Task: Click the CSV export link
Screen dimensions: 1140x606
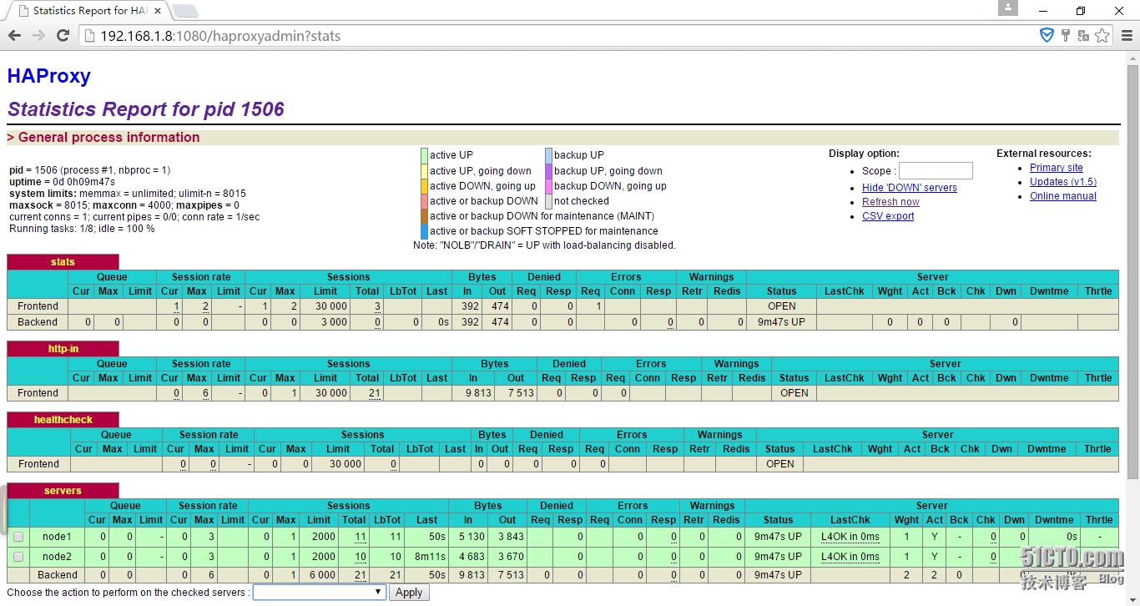Action: click(x=888, y=216)
